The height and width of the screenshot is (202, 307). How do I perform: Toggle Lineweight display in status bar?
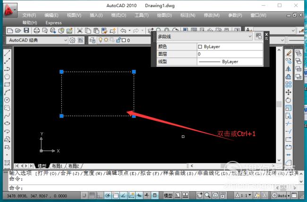pos(147,195)
